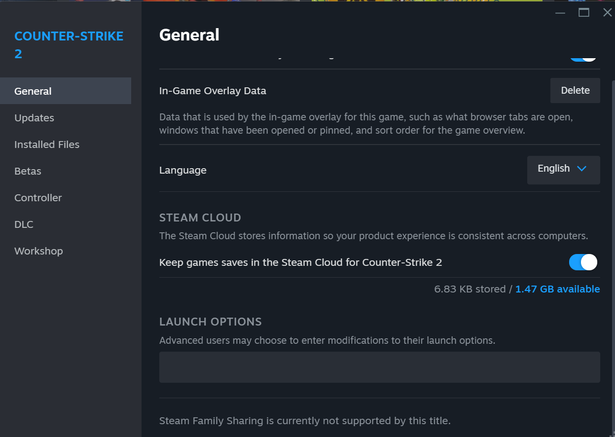The image size is (615, 437).
Task: Show the DLC section
Action: (24, 224)
